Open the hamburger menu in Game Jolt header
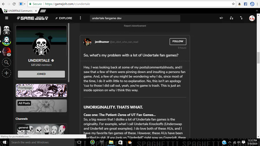 [x=6, y=18]
